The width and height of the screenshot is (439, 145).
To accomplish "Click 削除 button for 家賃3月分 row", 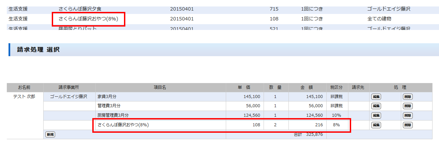I will pyautogui.click(x=408, y=97).
